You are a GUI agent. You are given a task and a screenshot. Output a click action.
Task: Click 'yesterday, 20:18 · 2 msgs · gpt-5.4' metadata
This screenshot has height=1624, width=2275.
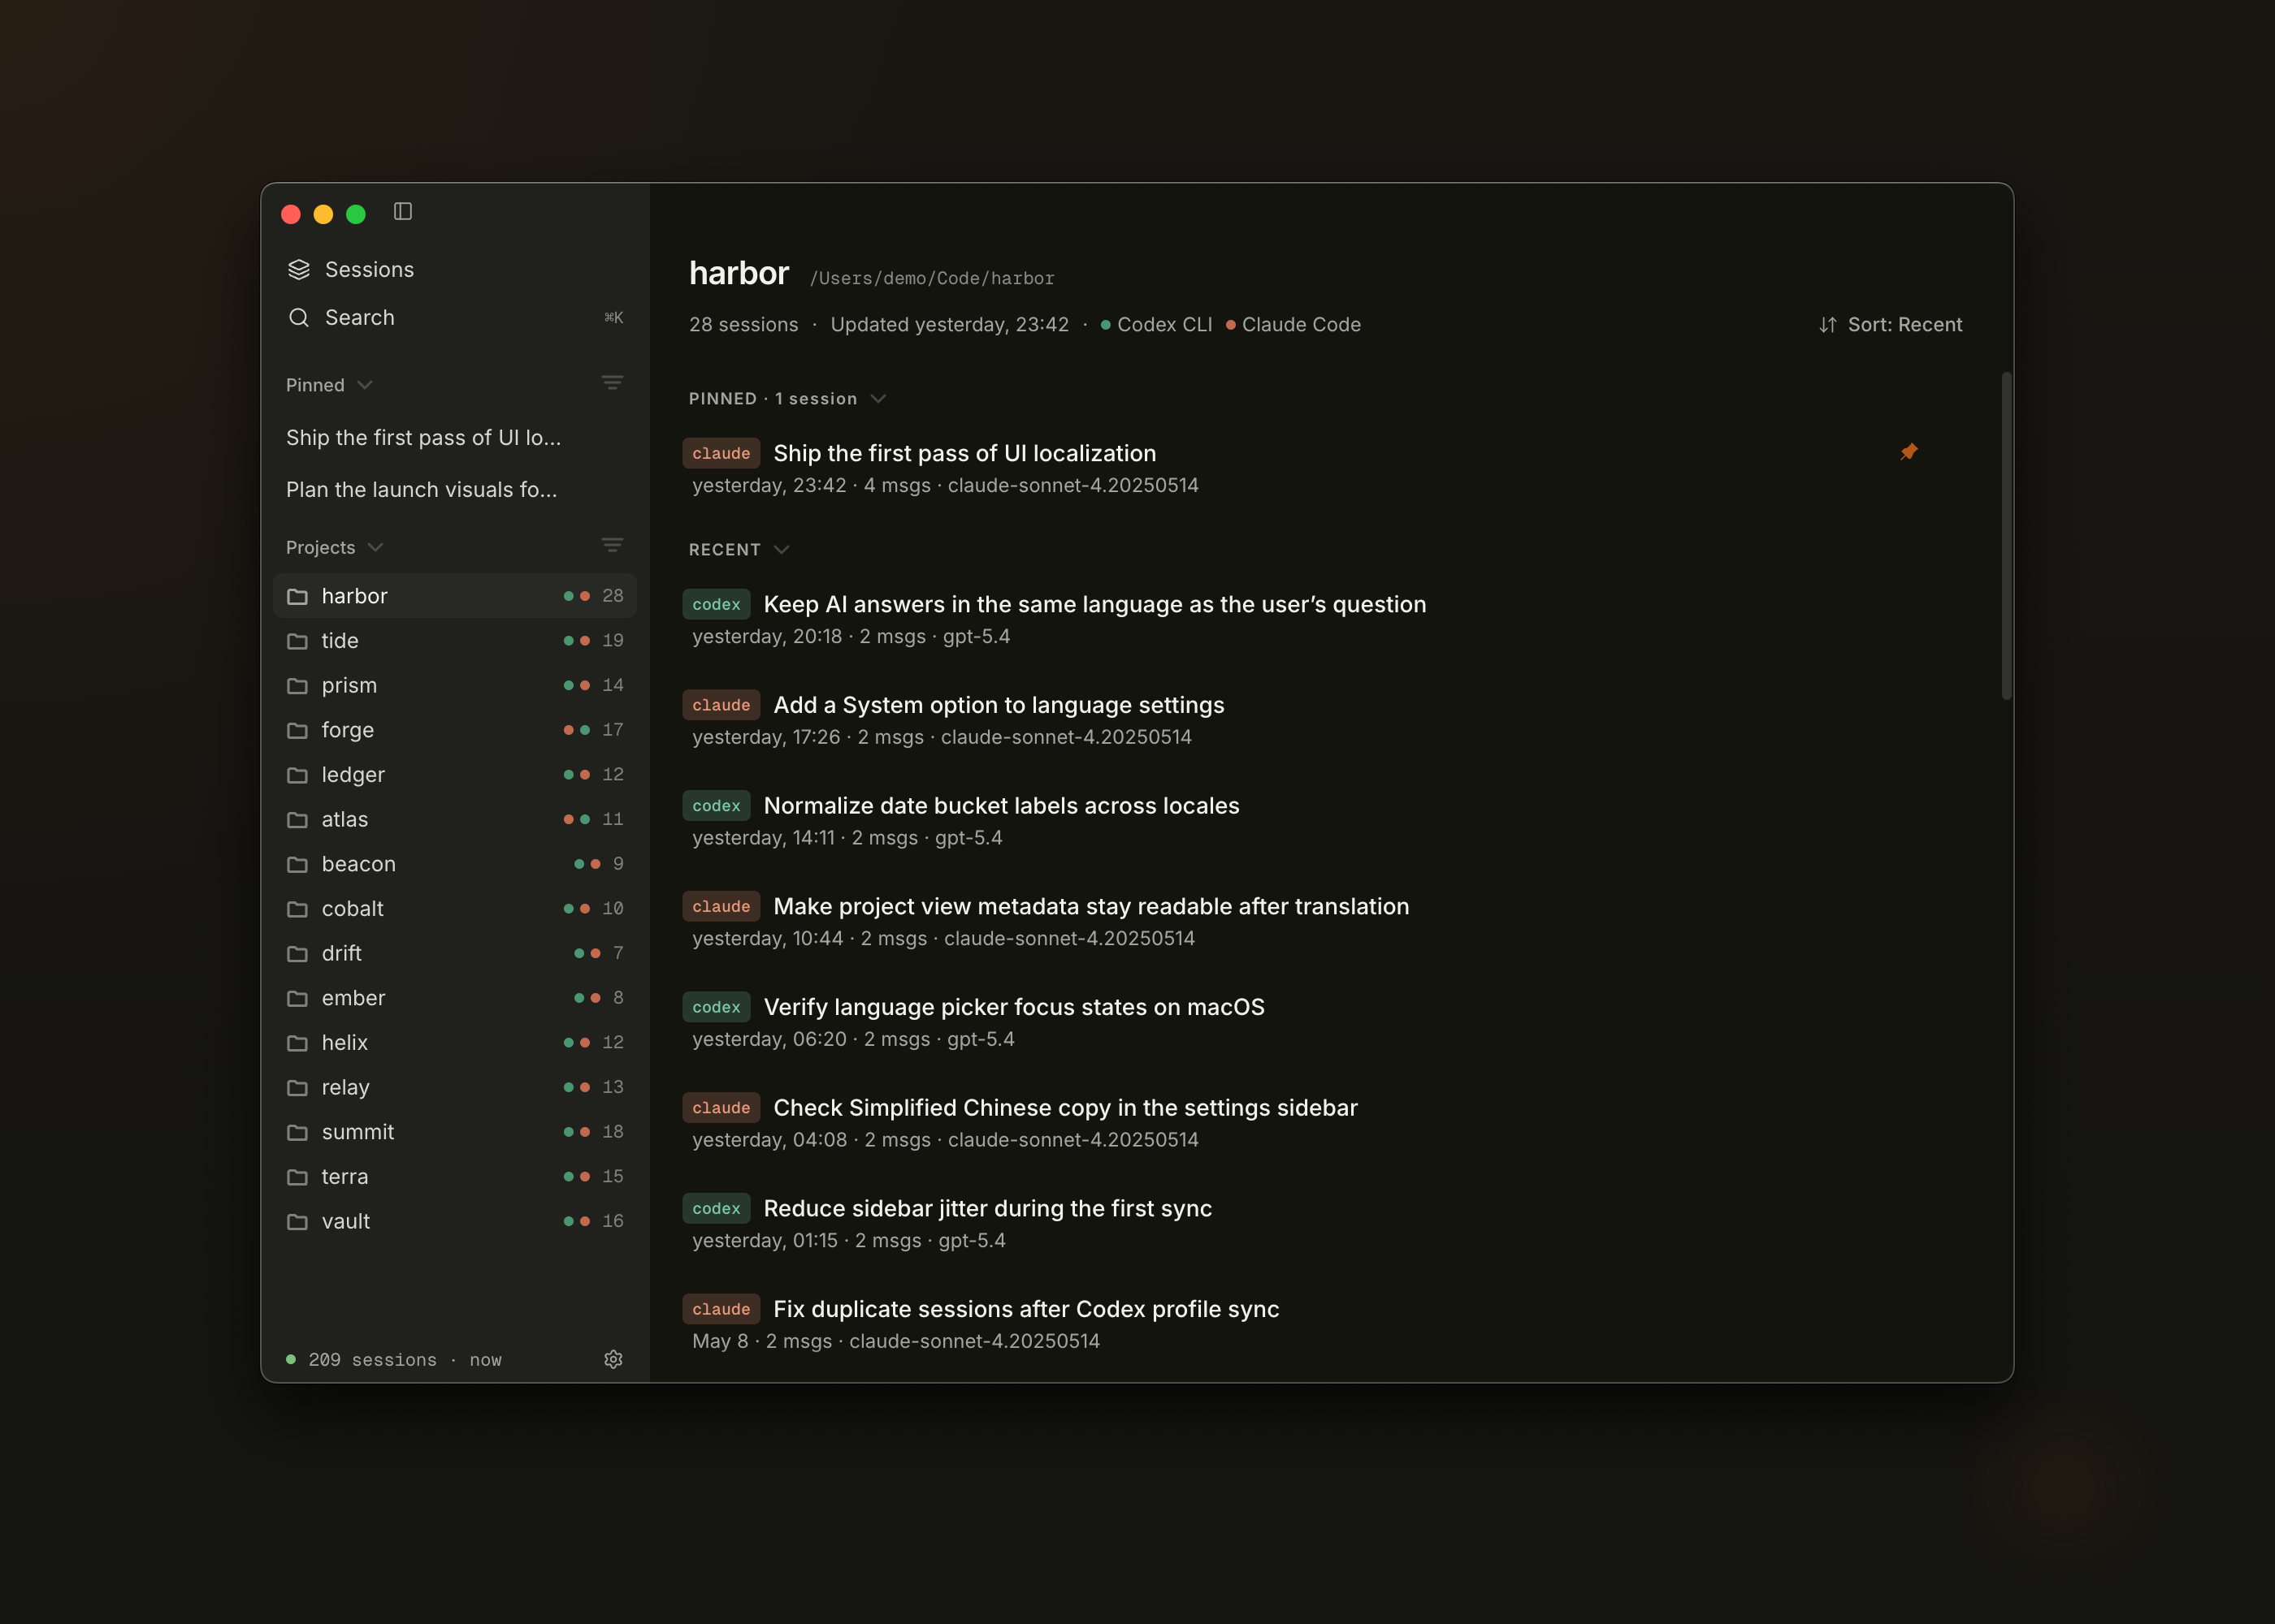pos(851,637)
